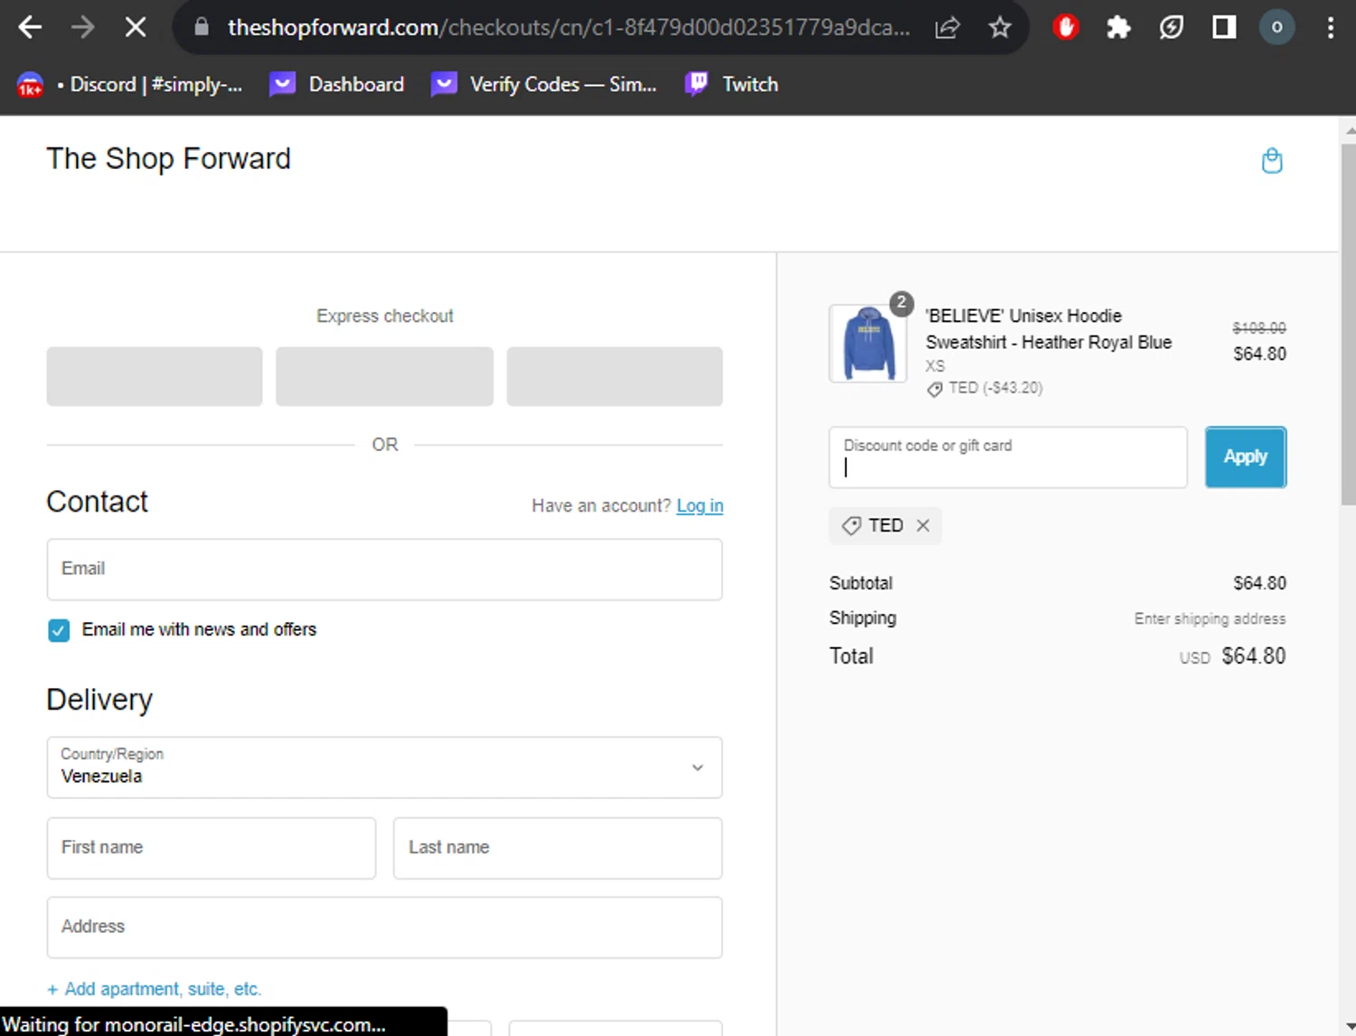1356x1036 pixels.
Task: Bookmark this page with star icon
Action: 999,27
